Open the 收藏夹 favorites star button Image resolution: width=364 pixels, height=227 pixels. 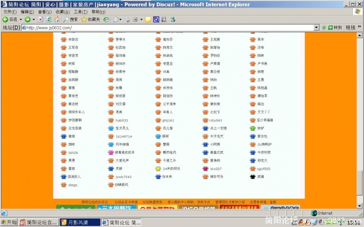(x=90, y=19)
